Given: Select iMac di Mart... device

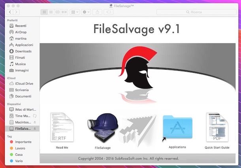Looking at the screenshot, I should pos(22,109).
